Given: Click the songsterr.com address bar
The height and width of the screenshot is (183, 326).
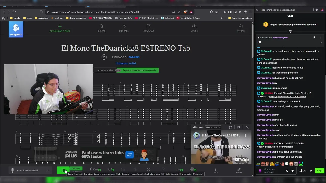Looking at the screenshot, I should pos(110,12).
